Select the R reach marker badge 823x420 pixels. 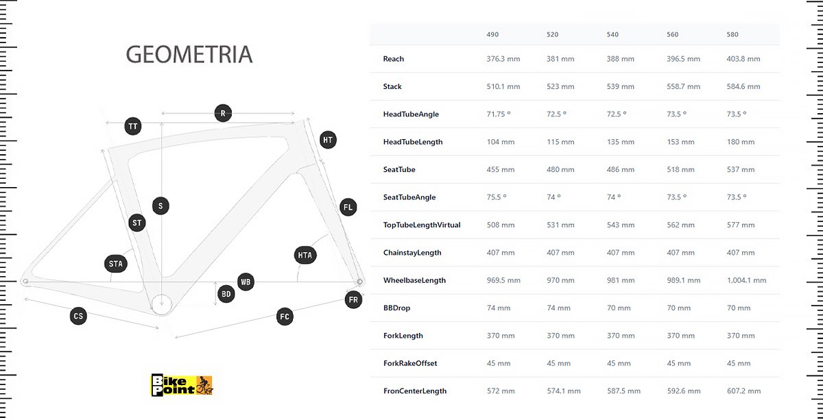pos(222,113)
